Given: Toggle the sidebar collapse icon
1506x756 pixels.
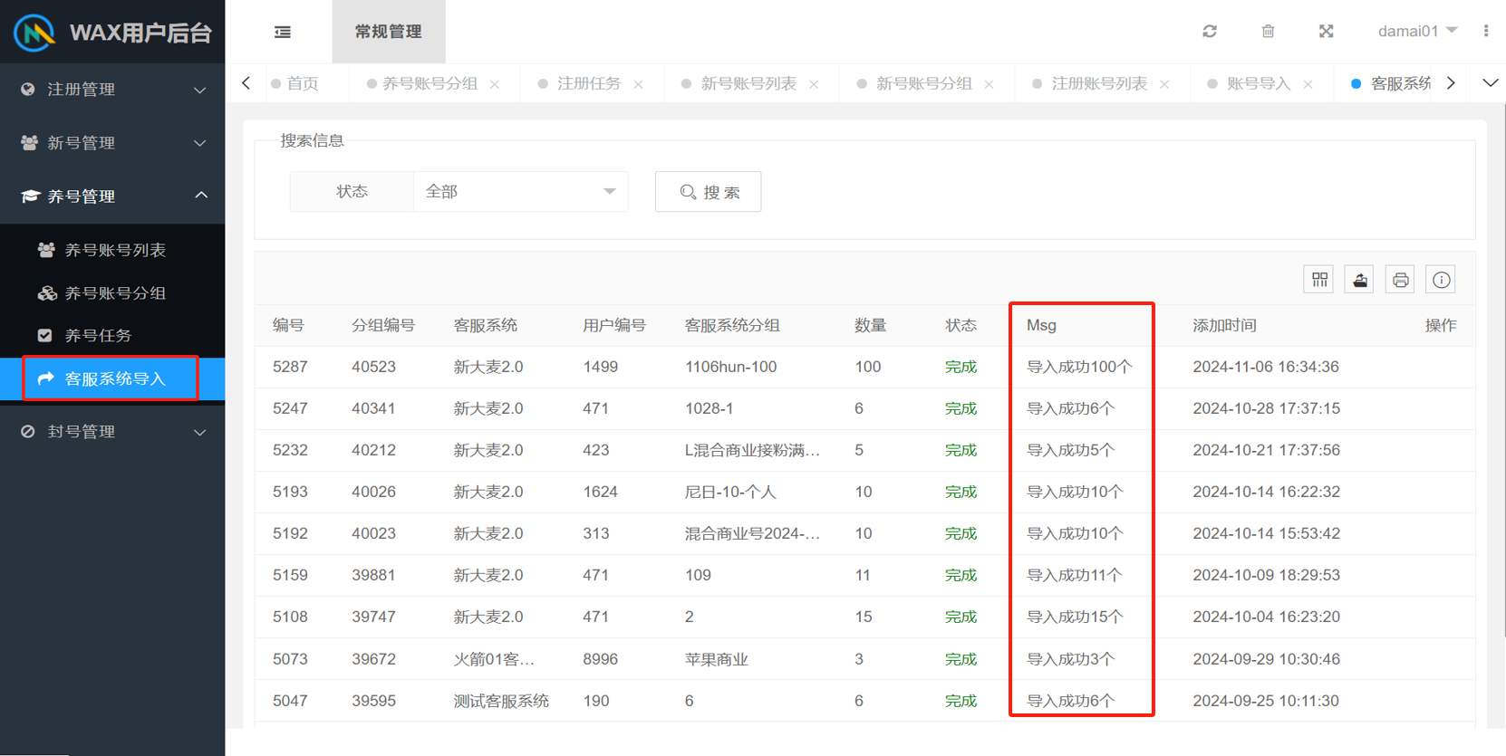Looking at the screenshot, I should point(283,32).
